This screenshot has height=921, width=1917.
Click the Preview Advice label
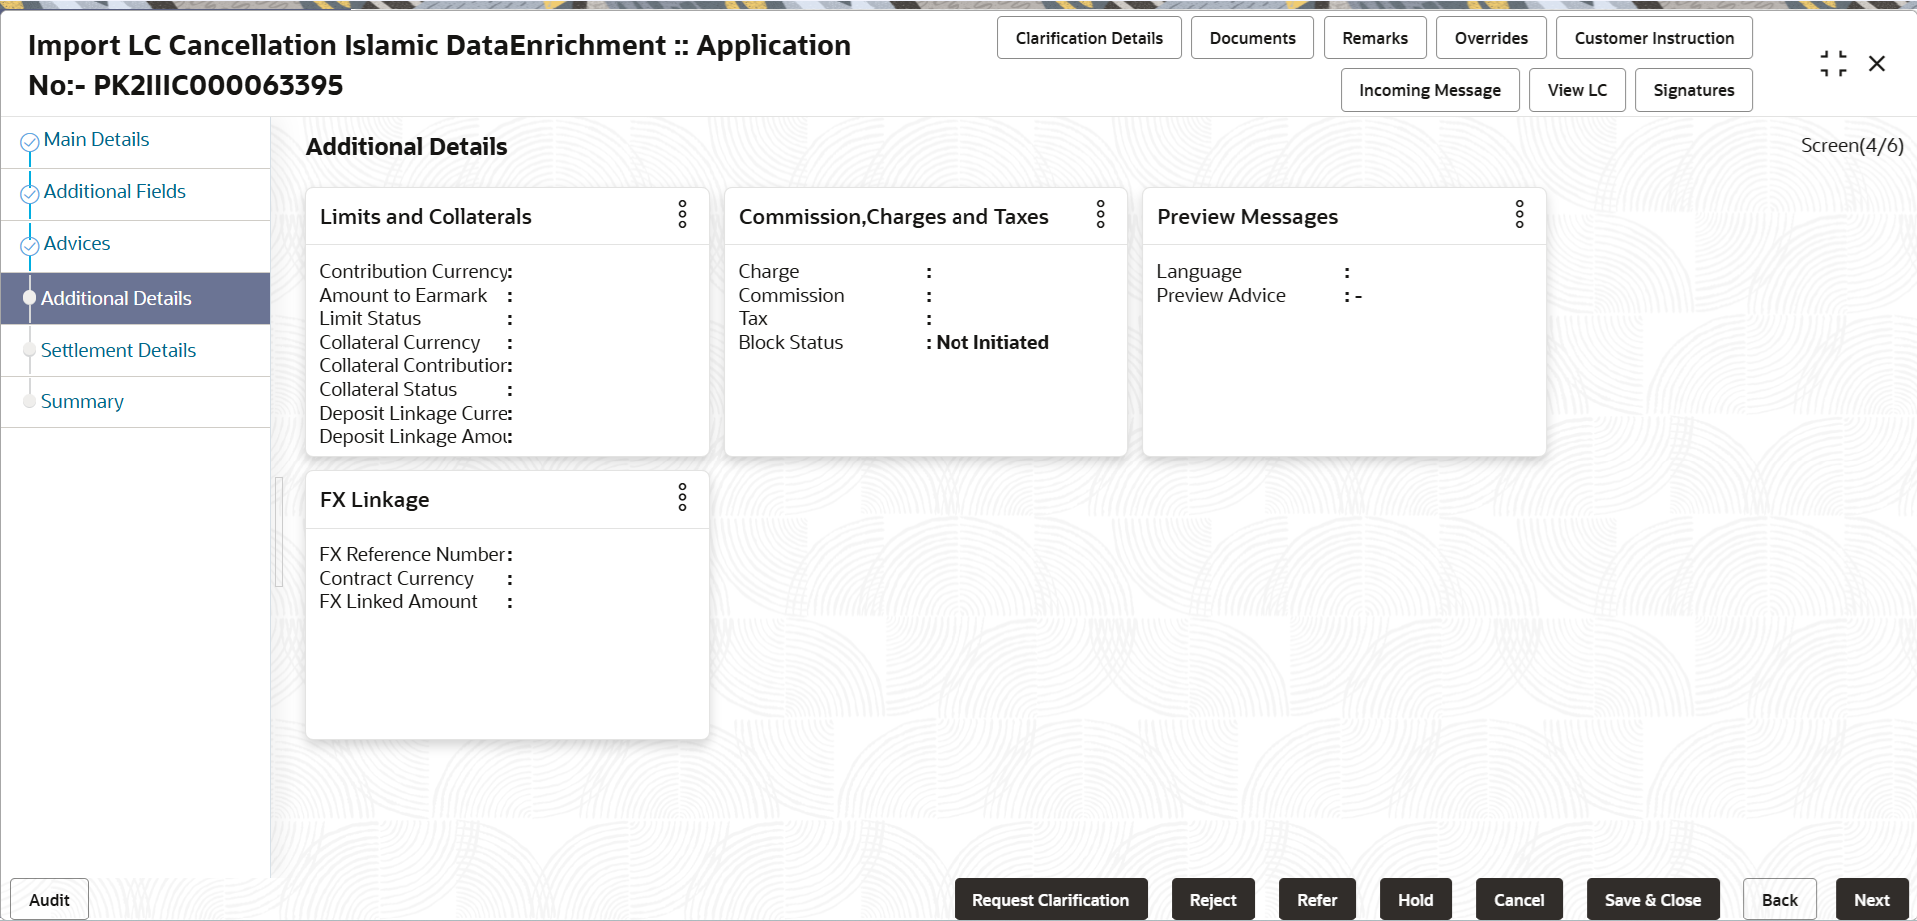pyautogui.click(x=1221, y=296)
